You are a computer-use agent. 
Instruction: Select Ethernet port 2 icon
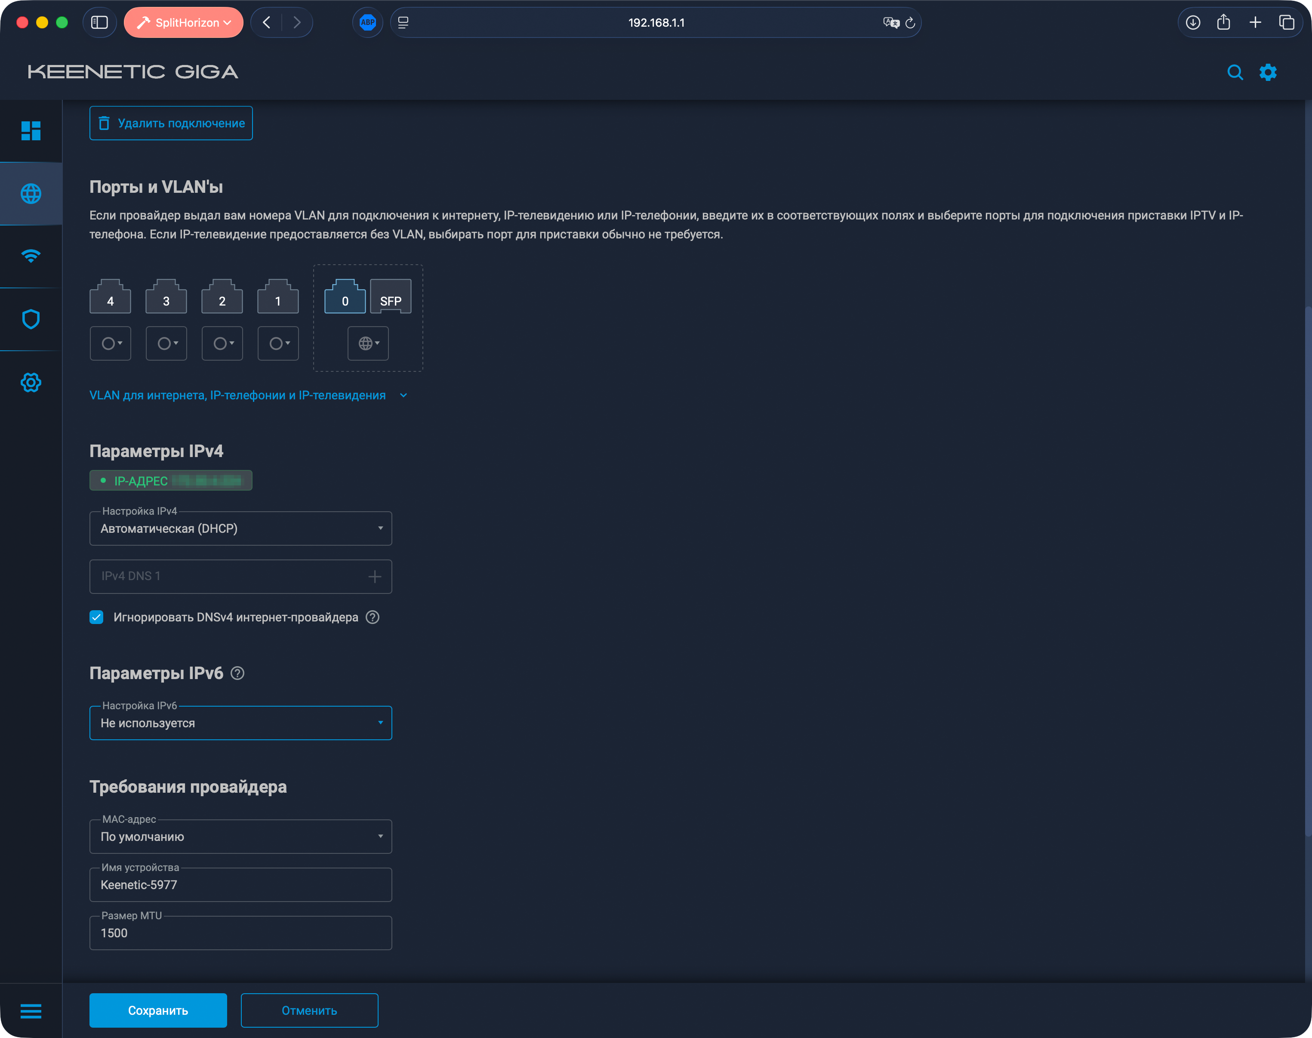(x=222, y=296)
